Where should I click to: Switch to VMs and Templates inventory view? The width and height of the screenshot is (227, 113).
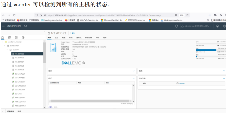point(10,38)
